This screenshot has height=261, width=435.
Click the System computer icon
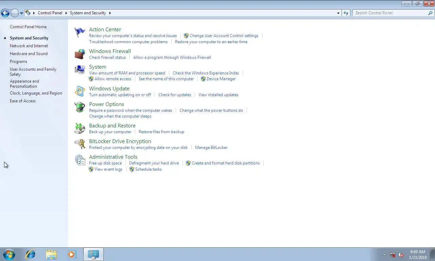(x=80, y=70)
